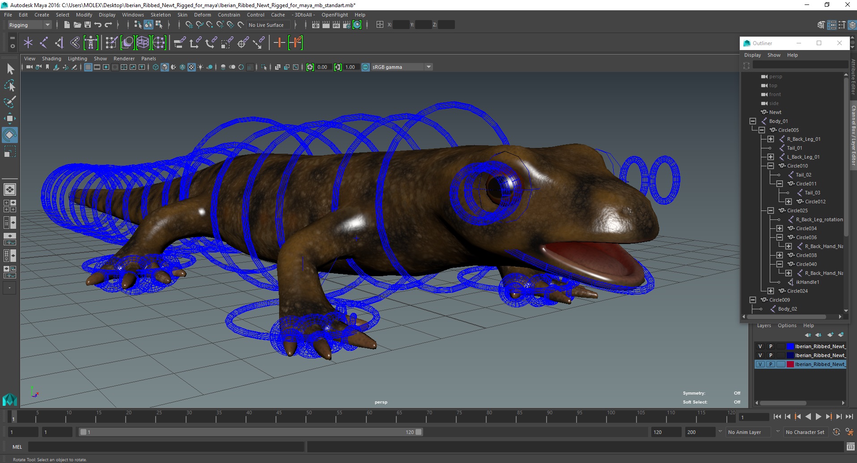Pick the Move tool in the toolbox

[x=10, y=118]
